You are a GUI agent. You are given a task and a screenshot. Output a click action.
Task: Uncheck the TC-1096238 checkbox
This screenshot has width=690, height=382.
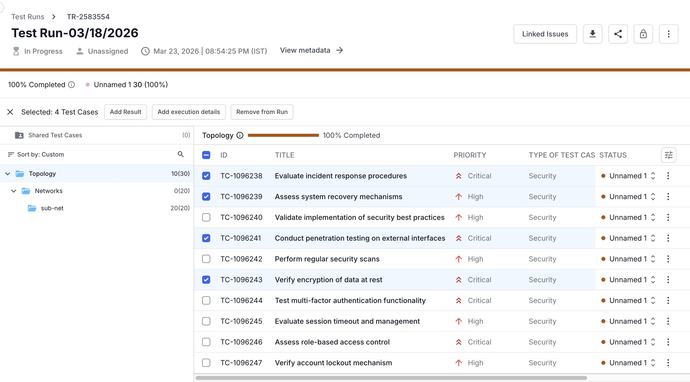[206, 176]
